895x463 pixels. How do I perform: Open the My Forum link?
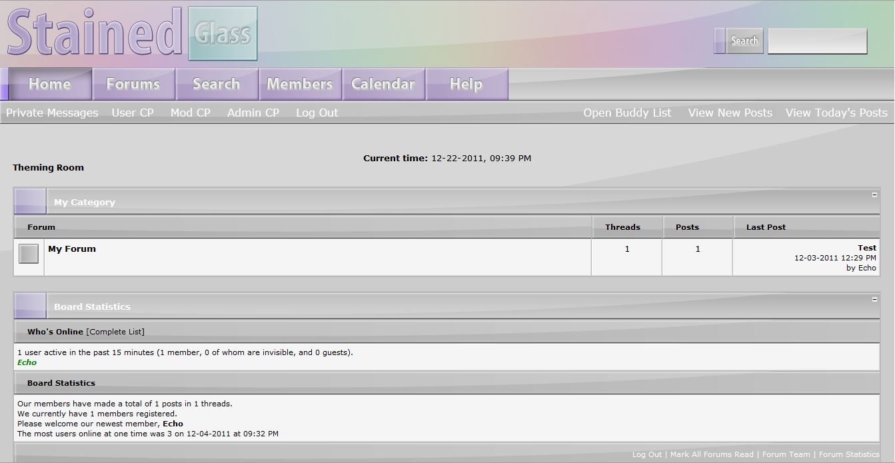click(x=72, y=249)
